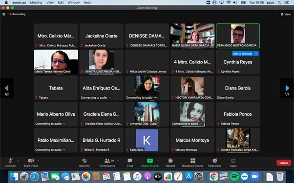Open Spotify in the Dock
The image size is (294, 183).
point(234,177)
